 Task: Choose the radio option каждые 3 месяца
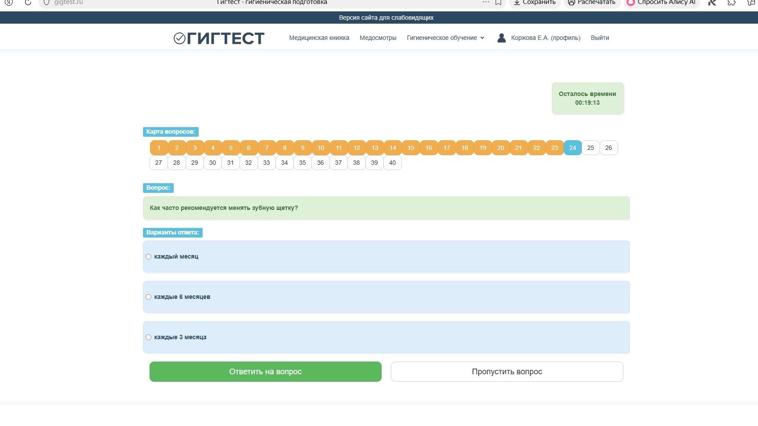(x=148, y=337)
